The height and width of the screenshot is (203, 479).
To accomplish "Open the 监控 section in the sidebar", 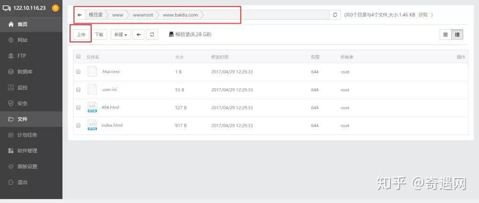I will 31,88.
